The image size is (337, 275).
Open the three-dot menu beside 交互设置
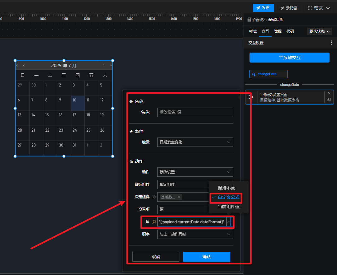pyautogui.click(x=331, y=43)
